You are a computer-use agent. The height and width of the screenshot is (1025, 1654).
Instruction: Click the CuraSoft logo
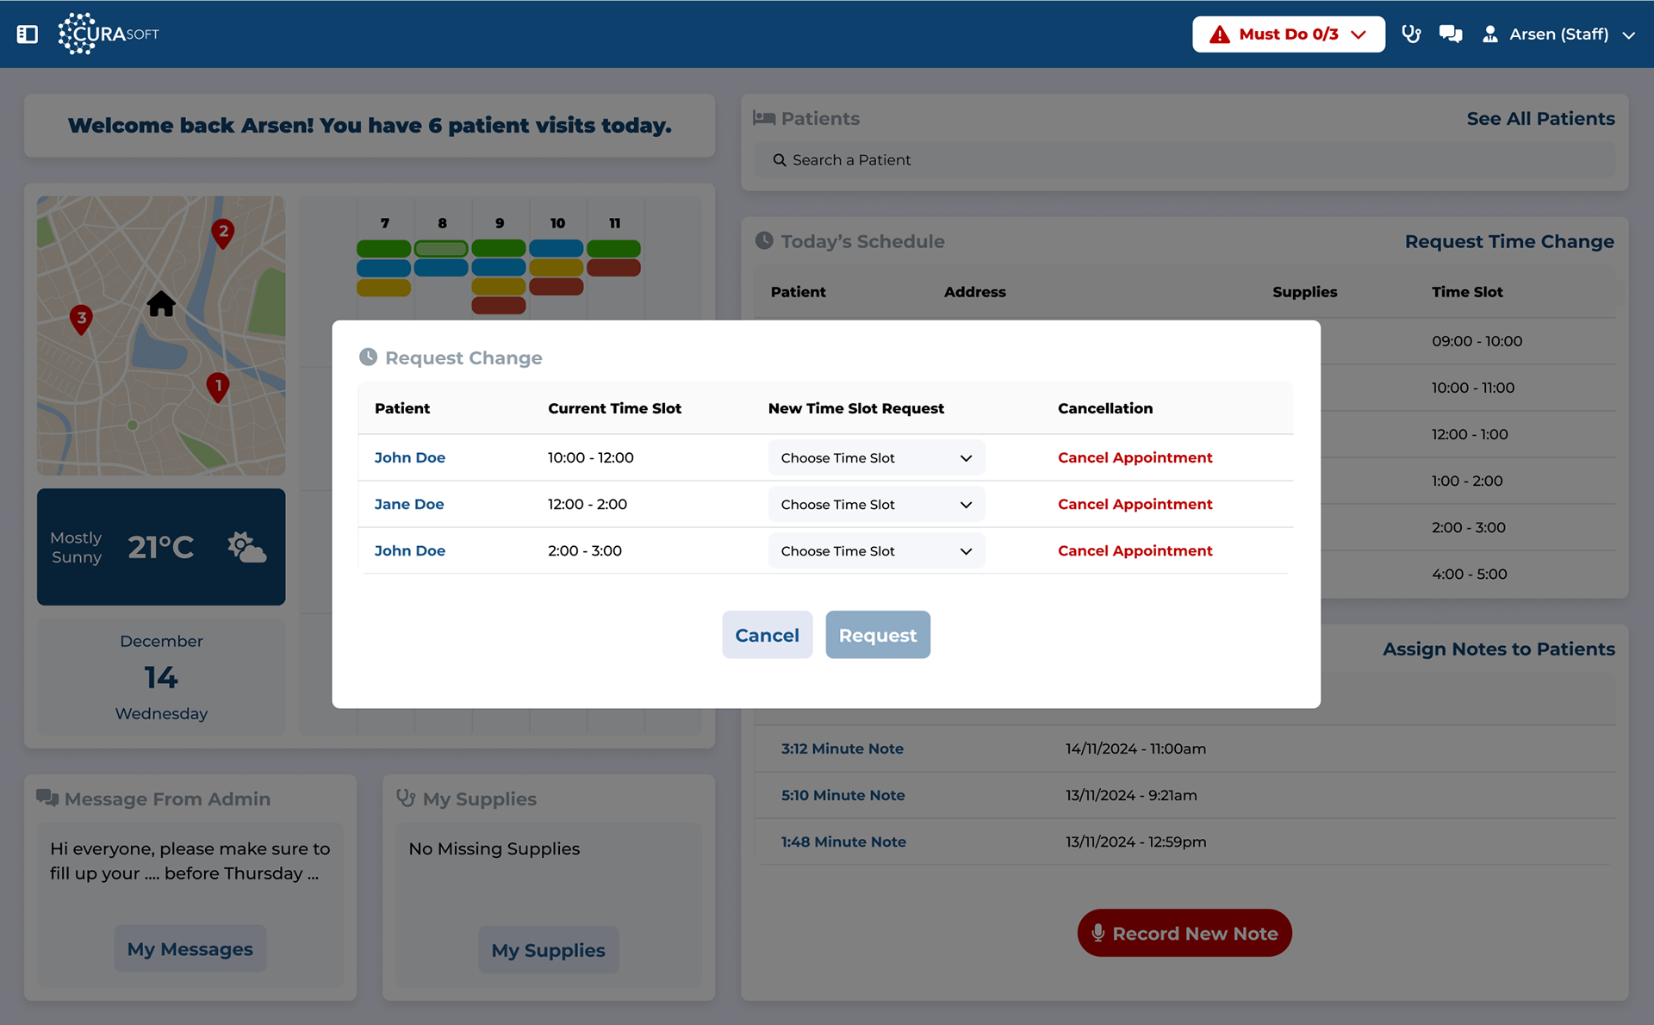pyautogui.click(x=109, y=34)
